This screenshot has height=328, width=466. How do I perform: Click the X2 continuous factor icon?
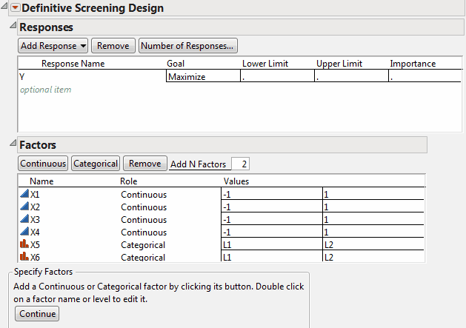click(x=24, y=207)
